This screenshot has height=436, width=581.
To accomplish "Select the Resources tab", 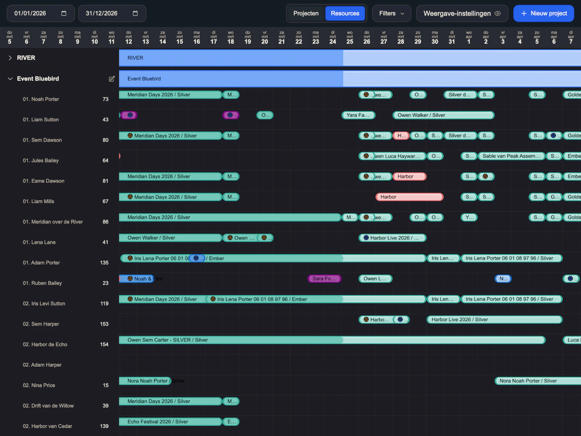I will 345,13.
